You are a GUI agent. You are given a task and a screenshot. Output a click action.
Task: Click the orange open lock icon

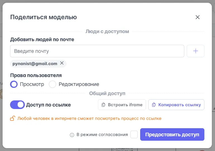[13, 119]
